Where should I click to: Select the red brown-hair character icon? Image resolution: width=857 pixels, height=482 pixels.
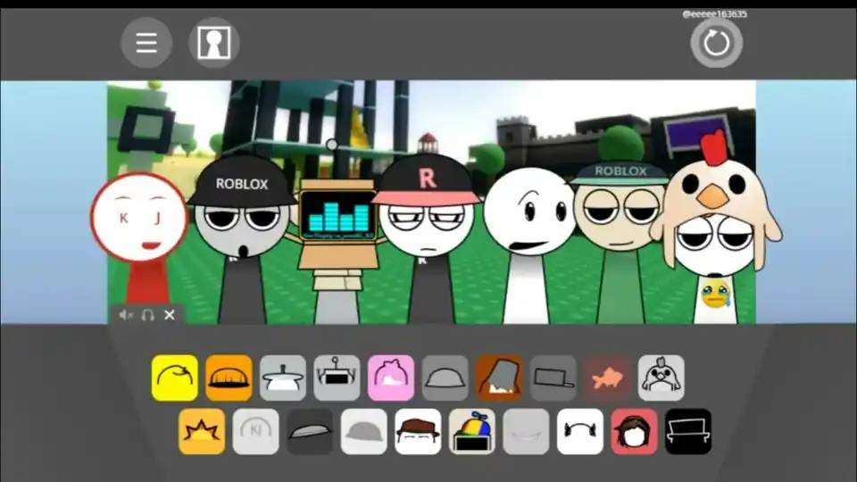coord(634,432)
